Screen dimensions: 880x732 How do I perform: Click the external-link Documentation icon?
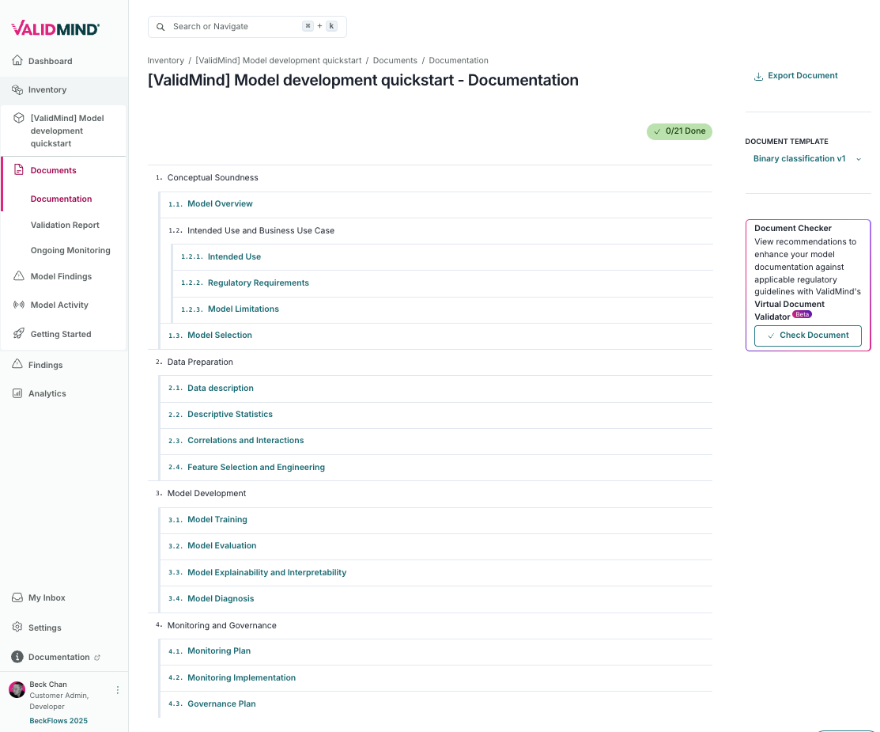pyautogui.click(x=96, y=657)
